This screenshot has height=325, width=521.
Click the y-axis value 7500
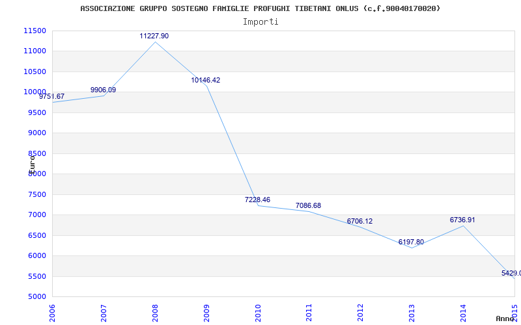[x=36, y=194]
